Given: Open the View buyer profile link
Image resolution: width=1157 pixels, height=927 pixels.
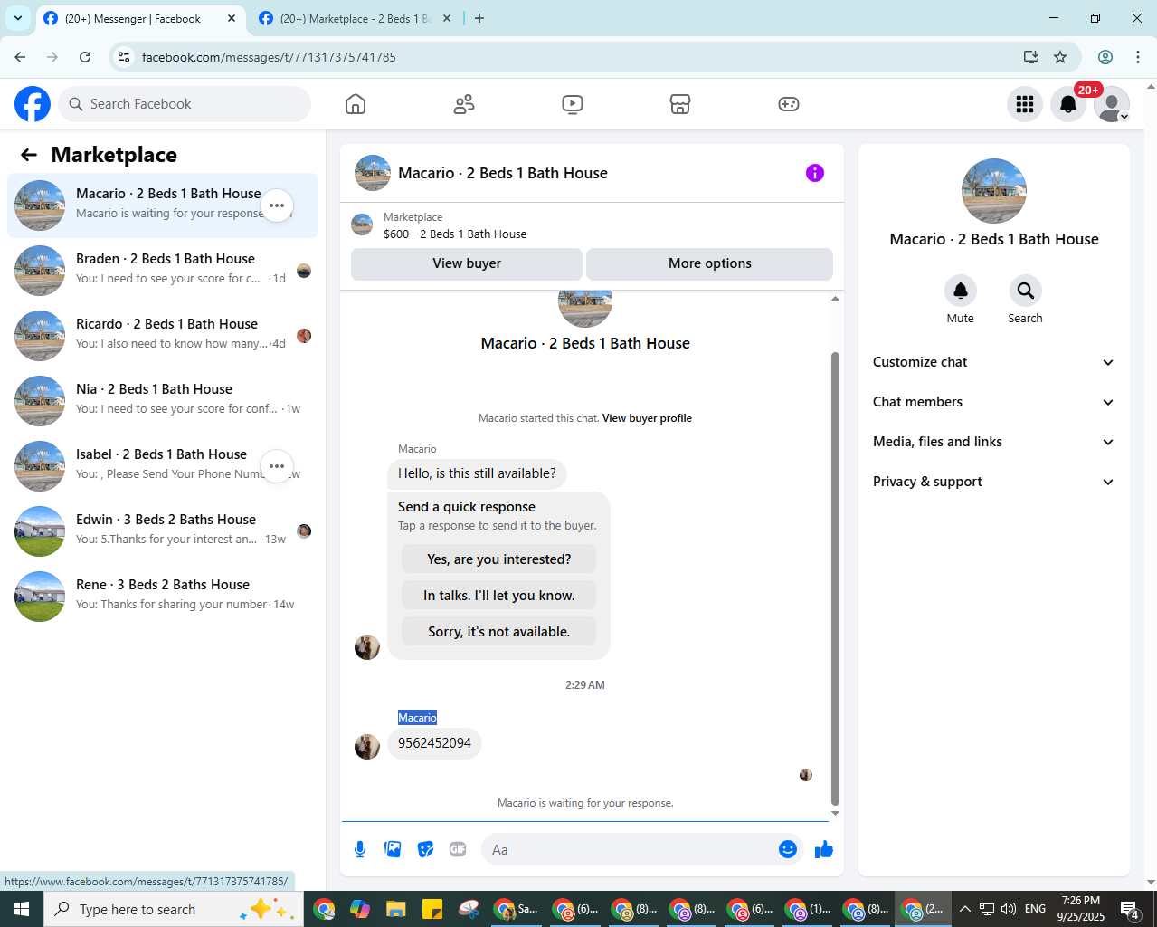Looking at the screenshot, I should tap(647, 418).
